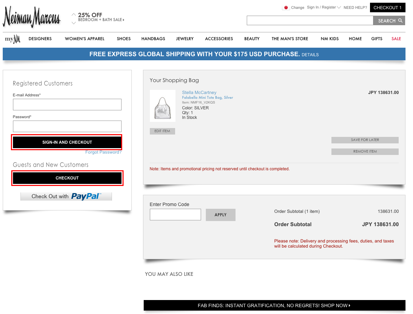Image resolution: width=413 pixels, height=314 pixels.
Task: Open the myNM menu icon
Action: (x=13, y=39)
